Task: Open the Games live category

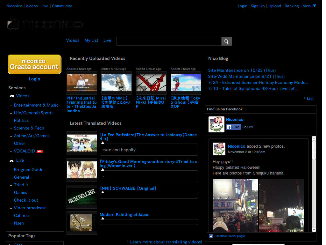Action: [x=20, y=193]
